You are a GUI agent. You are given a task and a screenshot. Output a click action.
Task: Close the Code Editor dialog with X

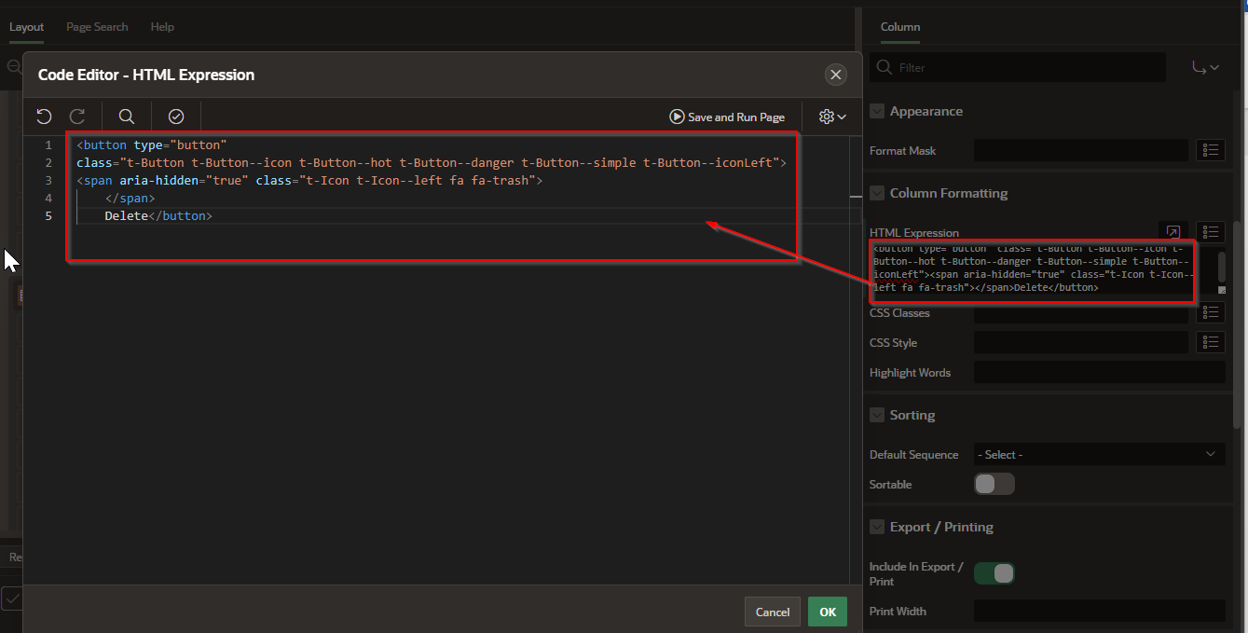click(x=836, y=75)
